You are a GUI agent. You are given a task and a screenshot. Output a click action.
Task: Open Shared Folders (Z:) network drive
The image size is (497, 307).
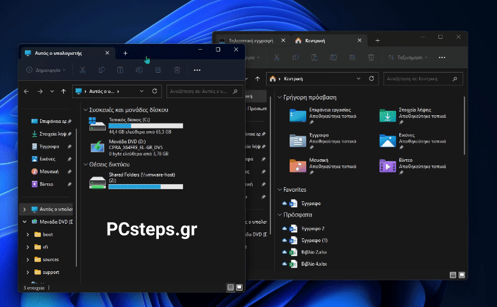(x=136, y=181)
